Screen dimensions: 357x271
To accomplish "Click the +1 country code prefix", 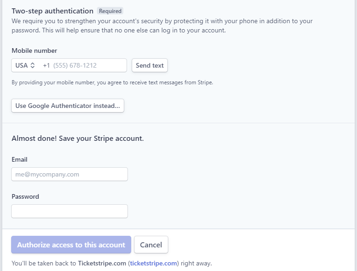I will [x=46, y=65].
